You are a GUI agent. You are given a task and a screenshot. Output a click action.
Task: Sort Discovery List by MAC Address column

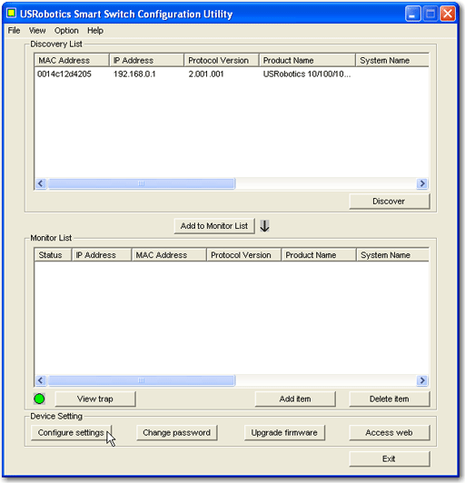click(72, 60)
